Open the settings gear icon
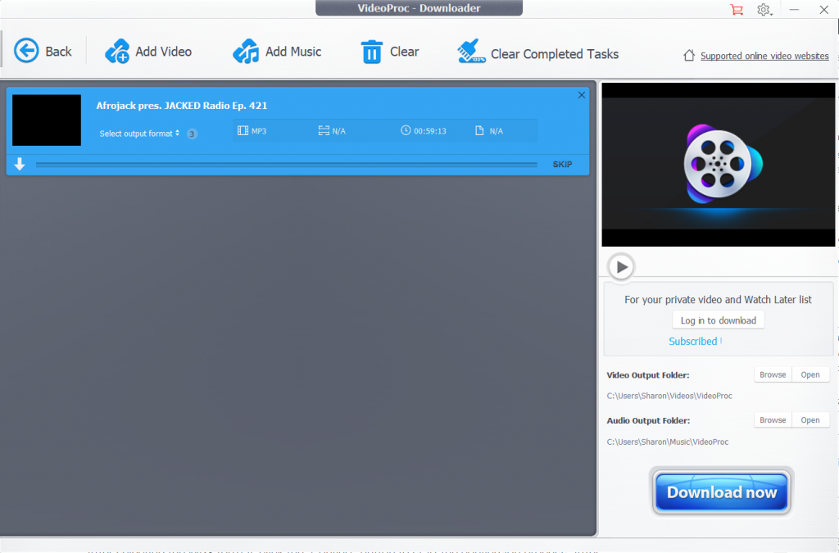The image size is (839, 553). [764, 10]
